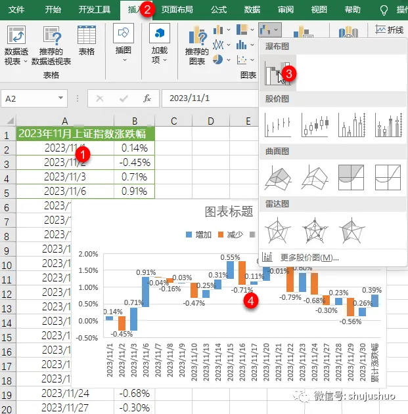This screenshot has width=408, height=414.
Task: Click Recommended PivotTables (推荐的数据透视表)
Action: (x=51, y=45)
